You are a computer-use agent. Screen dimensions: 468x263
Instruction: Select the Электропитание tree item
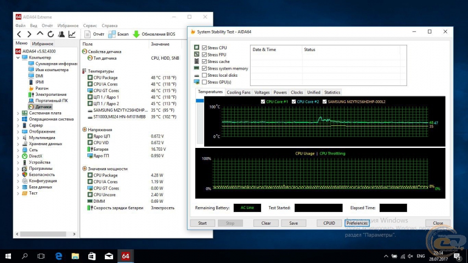tap(48, 94)
